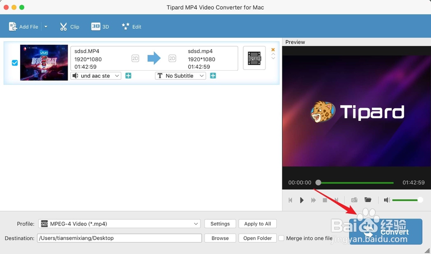Click the speaker icon next to volume slider

tap(387, 200)
